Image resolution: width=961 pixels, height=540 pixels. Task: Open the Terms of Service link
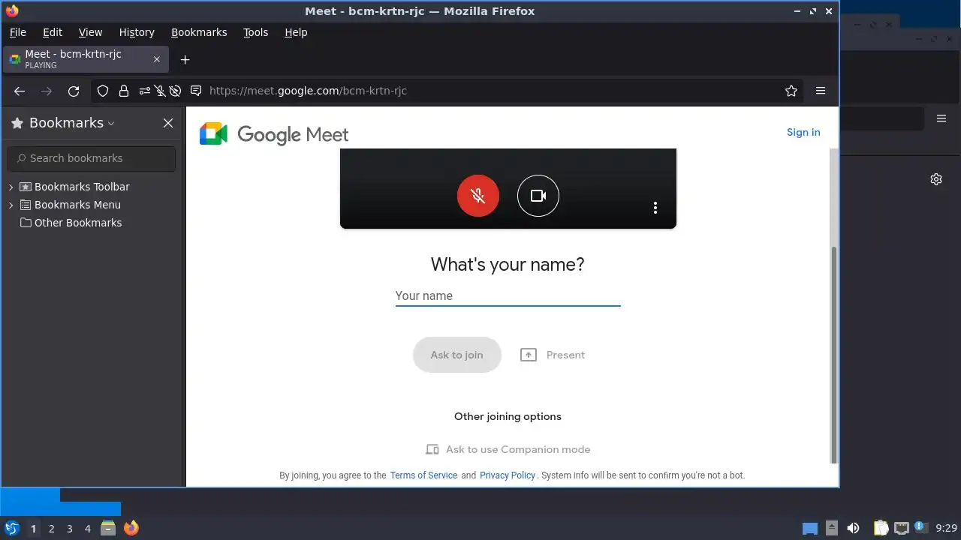pos(423,475)
